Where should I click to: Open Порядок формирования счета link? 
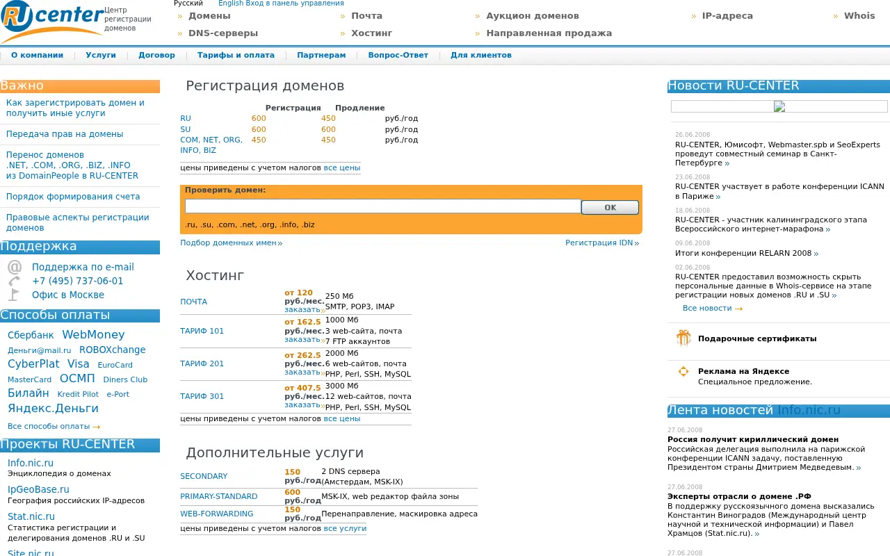click(x=73, y=197)
